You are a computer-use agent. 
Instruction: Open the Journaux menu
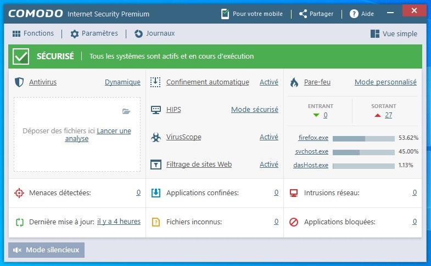coord(154,33)
